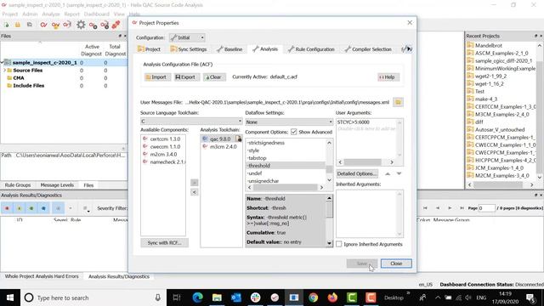Screen dimensions: 544x306
Task: Click lock icon beside qac 9.8.0
Action: coord(238,139)
